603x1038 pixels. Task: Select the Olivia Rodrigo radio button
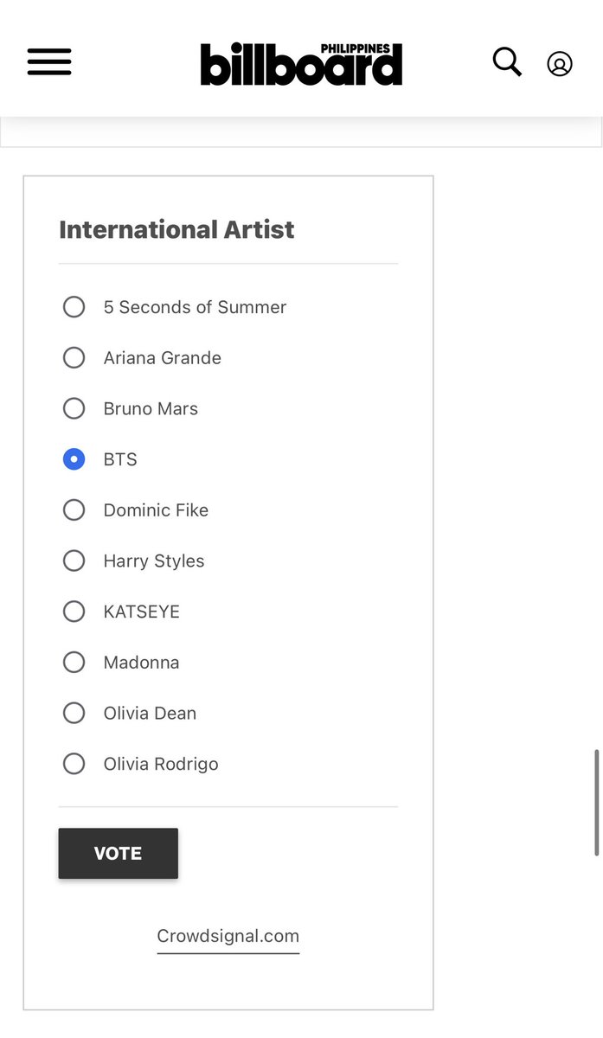[74, 764]
